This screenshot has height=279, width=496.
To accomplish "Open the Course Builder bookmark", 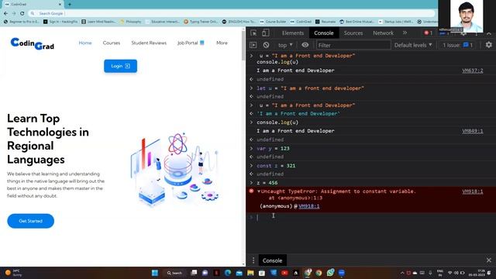I will tap(273, 22).
